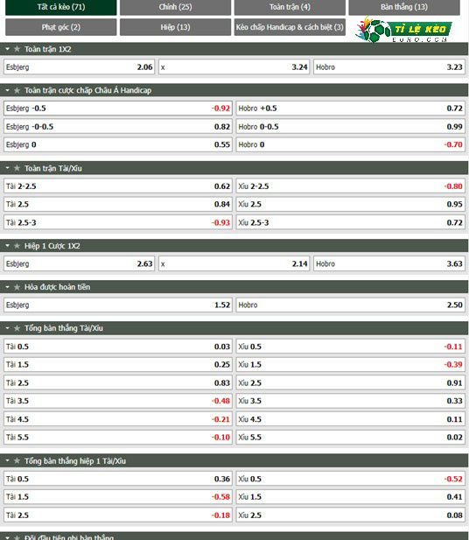469x540 pixels.
Task: Collapse the Hòa được hoàn tiền arrow
Action: pos(8,287)
